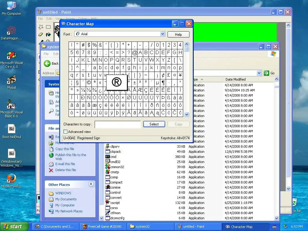Open My Computer link in Other Places

point(65,205)
